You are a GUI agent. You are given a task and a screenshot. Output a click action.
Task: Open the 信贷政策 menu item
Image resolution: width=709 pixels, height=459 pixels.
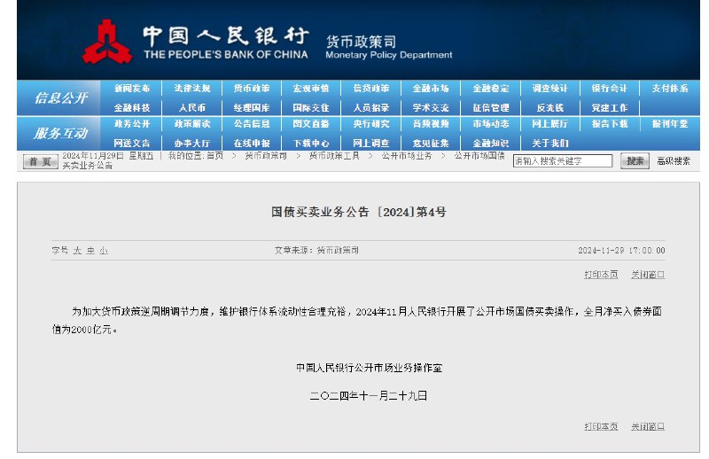coord(371,89)
